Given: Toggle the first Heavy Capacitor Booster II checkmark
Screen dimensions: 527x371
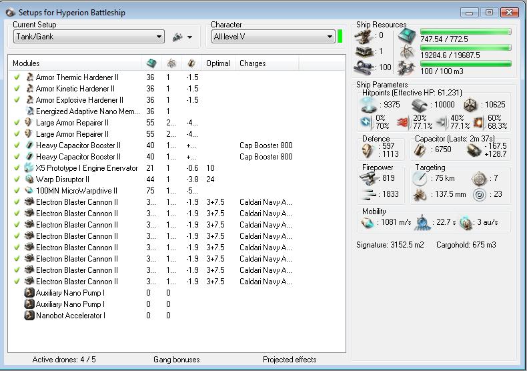Looking at the screenshot, I should point(17,145).
